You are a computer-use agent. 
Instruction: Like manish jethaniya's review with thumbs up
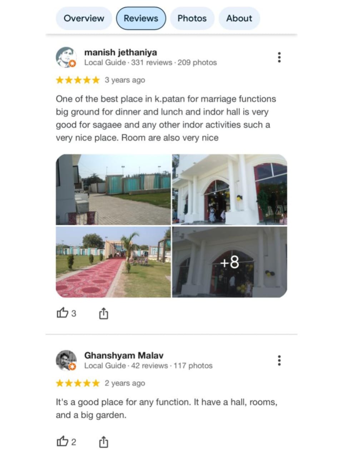click(x=66, y=313)
